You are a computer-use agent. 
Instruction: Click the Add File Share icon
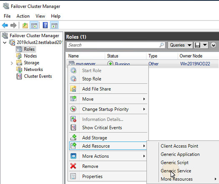[73, 89]
